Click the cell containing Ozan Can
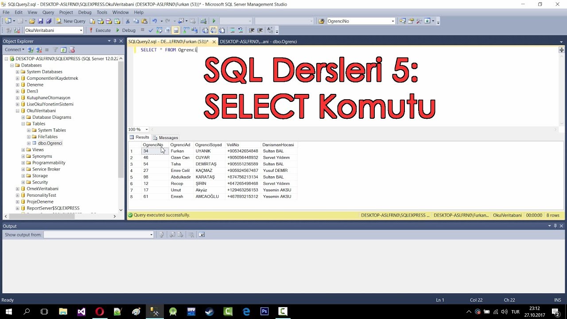This screenshot has width=567, height=319. tap(180, 158)
